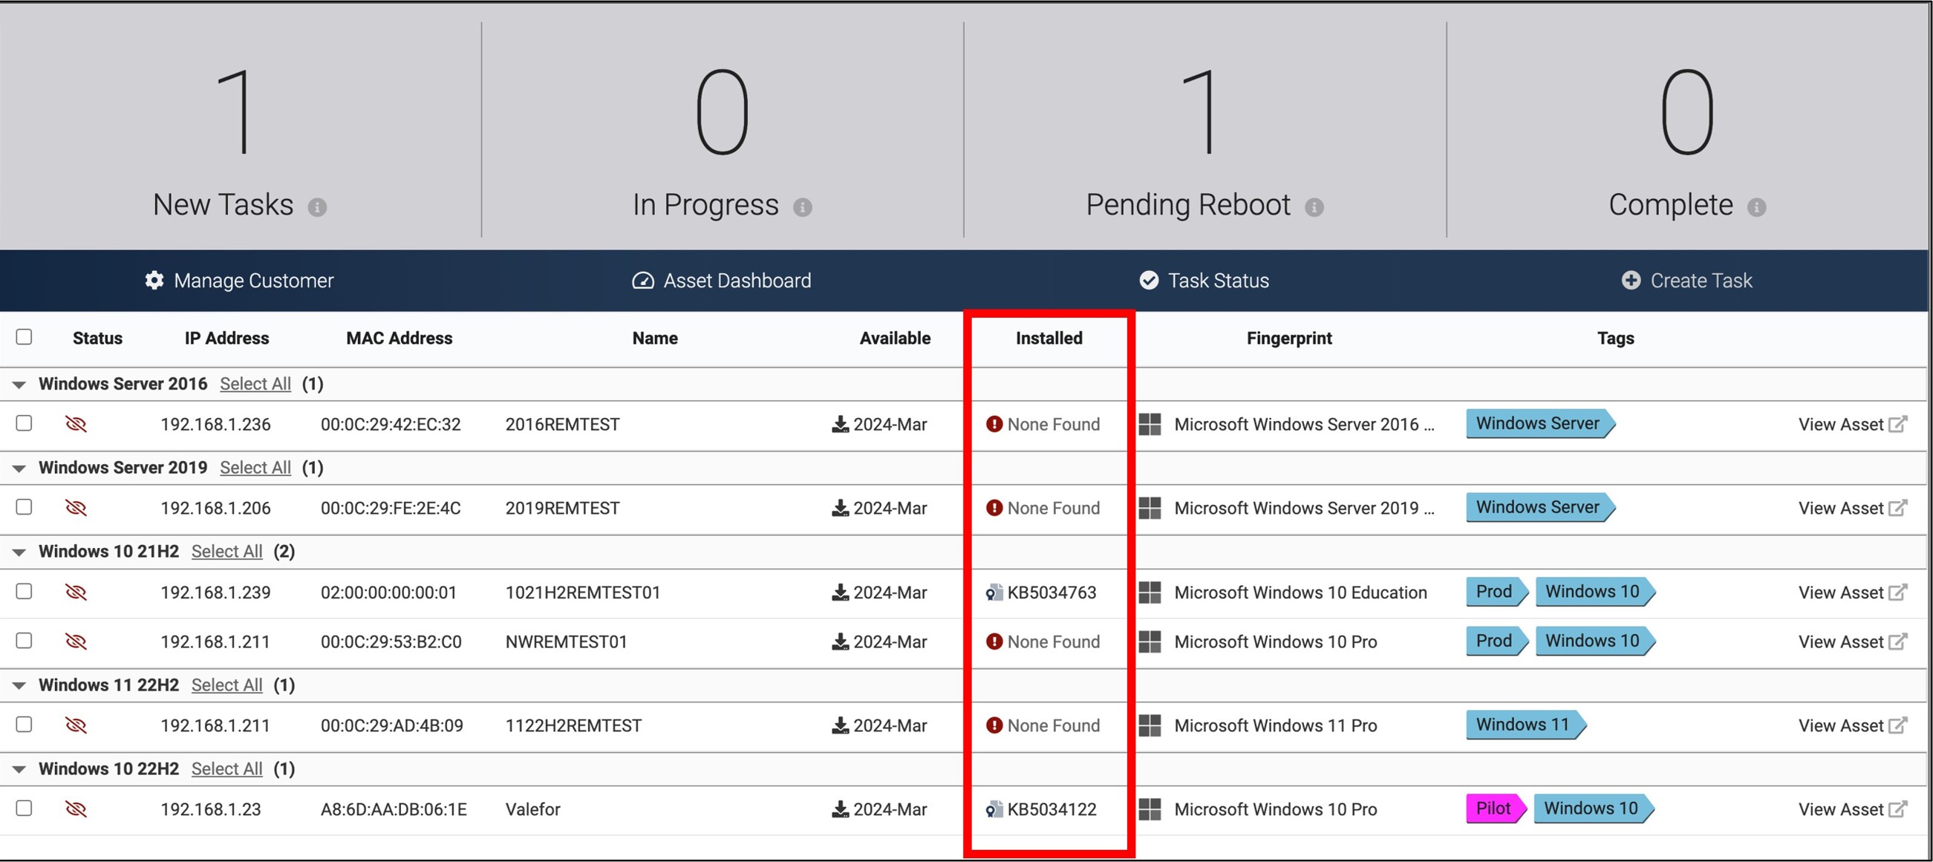The height and width of the screenshot is (862, 1933).
Task: Click the error icon beside None Found for 2019REMTEST
Action: coord(994,507)
